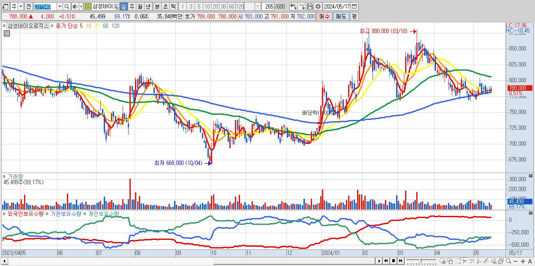
Task: Select minute 분 chart period
Action: [157, 7]
